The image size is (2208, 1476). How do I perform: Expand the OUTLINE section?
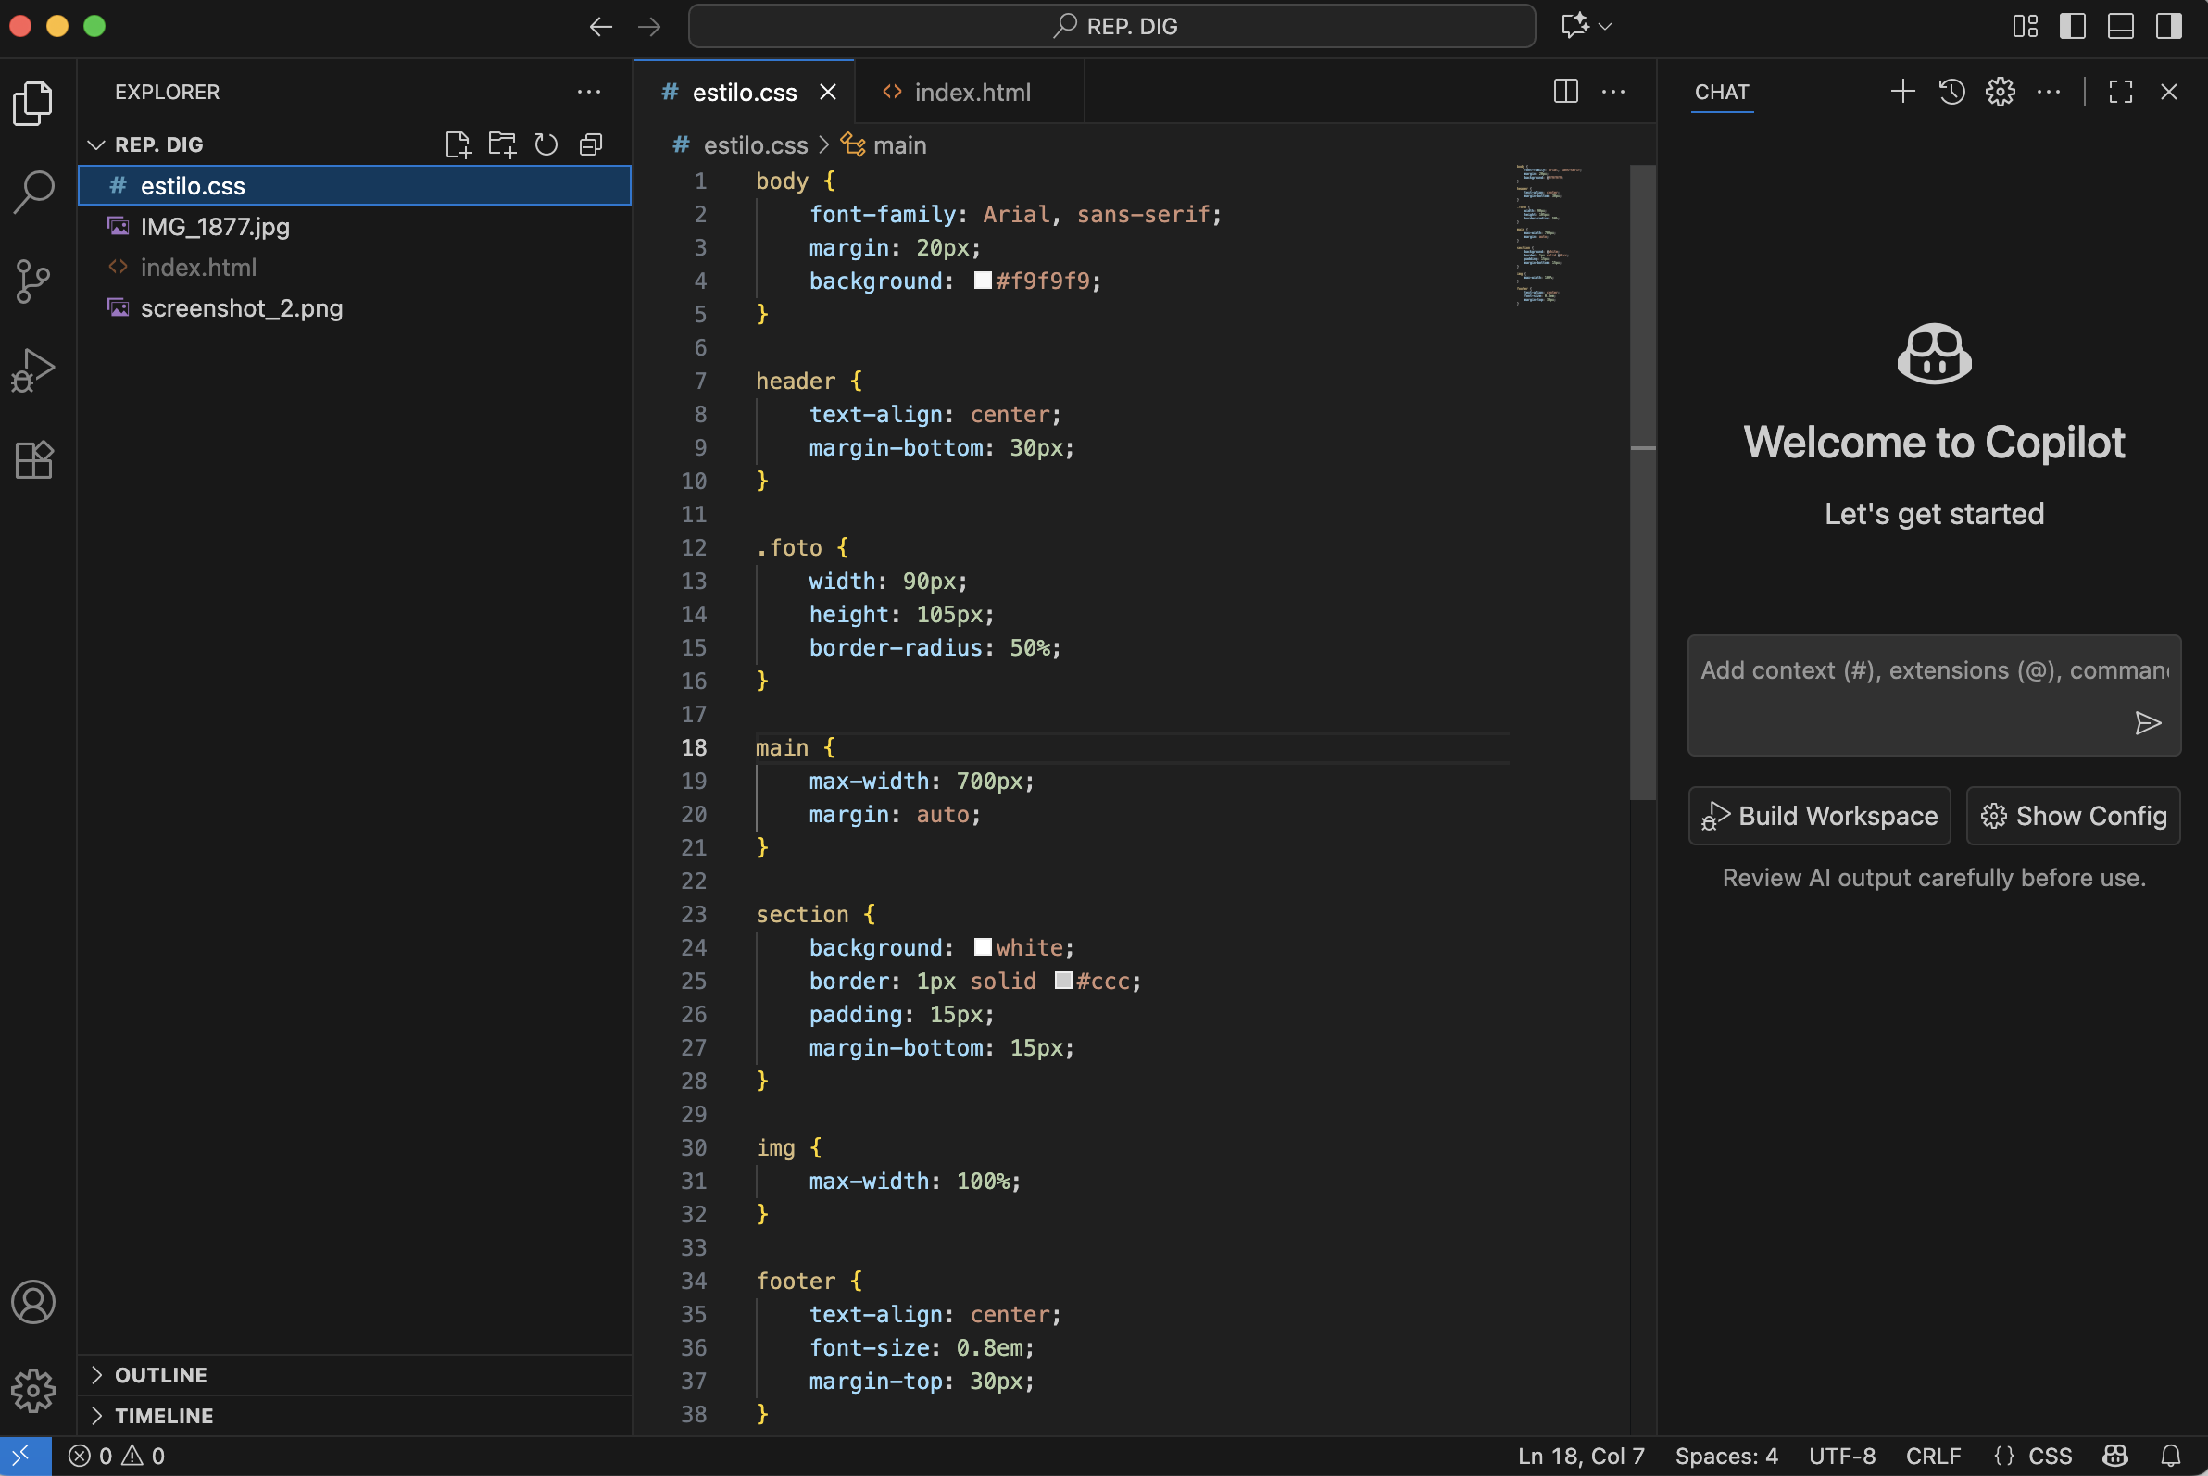click(x=160, y=1374)
